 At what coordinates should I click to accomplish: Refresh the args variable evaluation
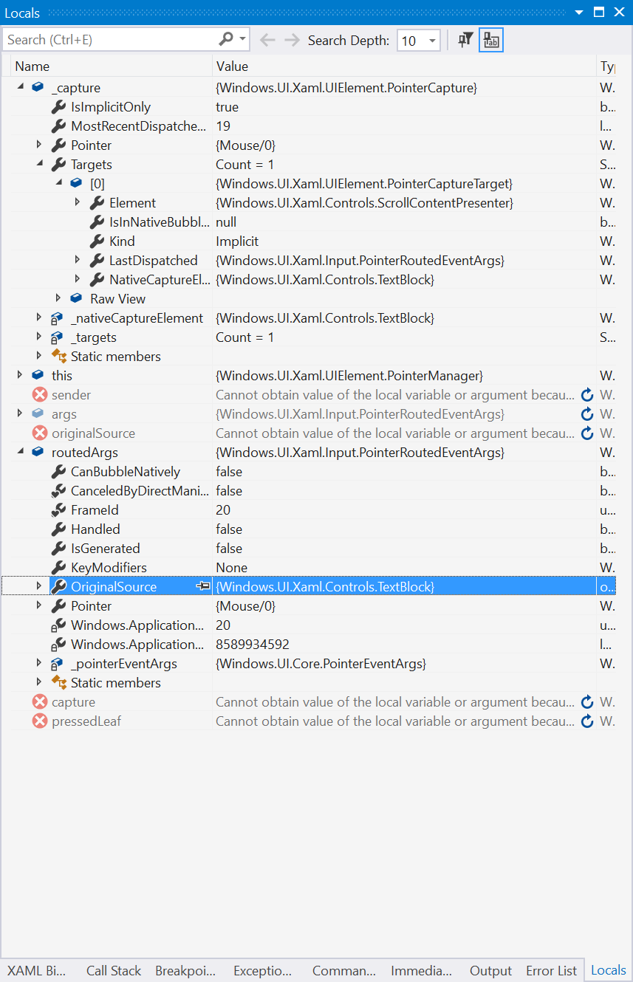(587, 413)
